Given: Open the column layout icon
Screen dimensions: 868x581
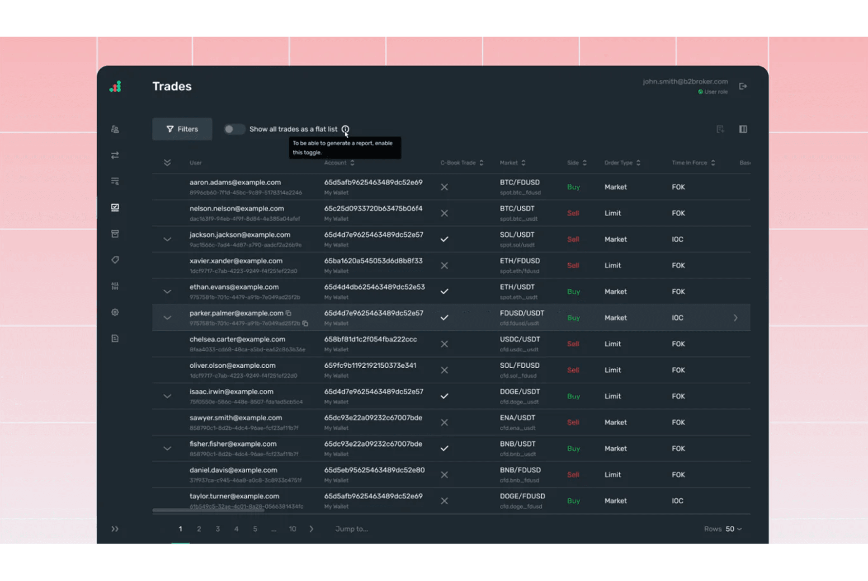Looking at the screenshot, I should click(743, 129).
